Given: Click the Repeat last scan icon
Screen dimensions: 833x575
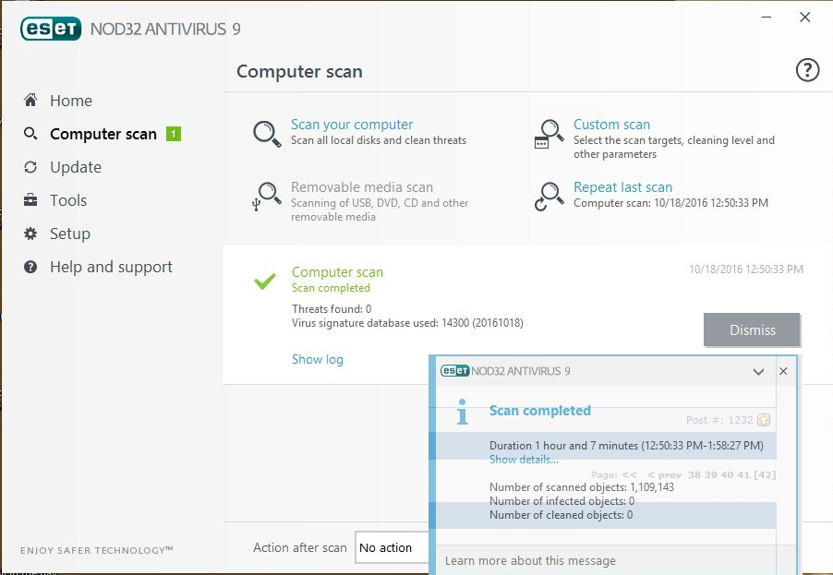Looking at the screenshot, I should click(549, 197).
